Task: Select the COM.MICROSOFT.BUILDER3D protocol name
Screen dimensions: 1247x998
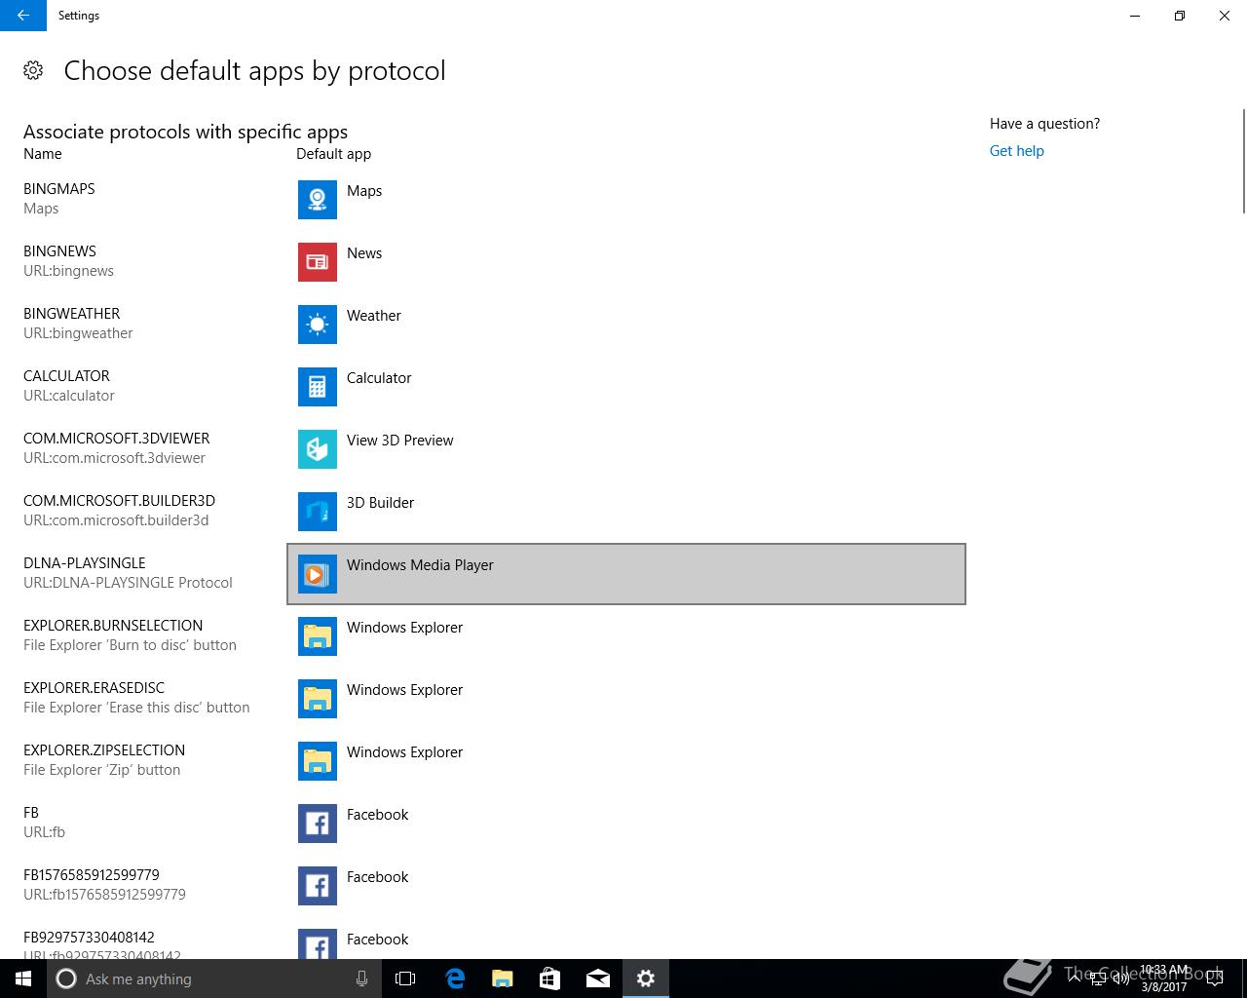Action: click(119, 501)
